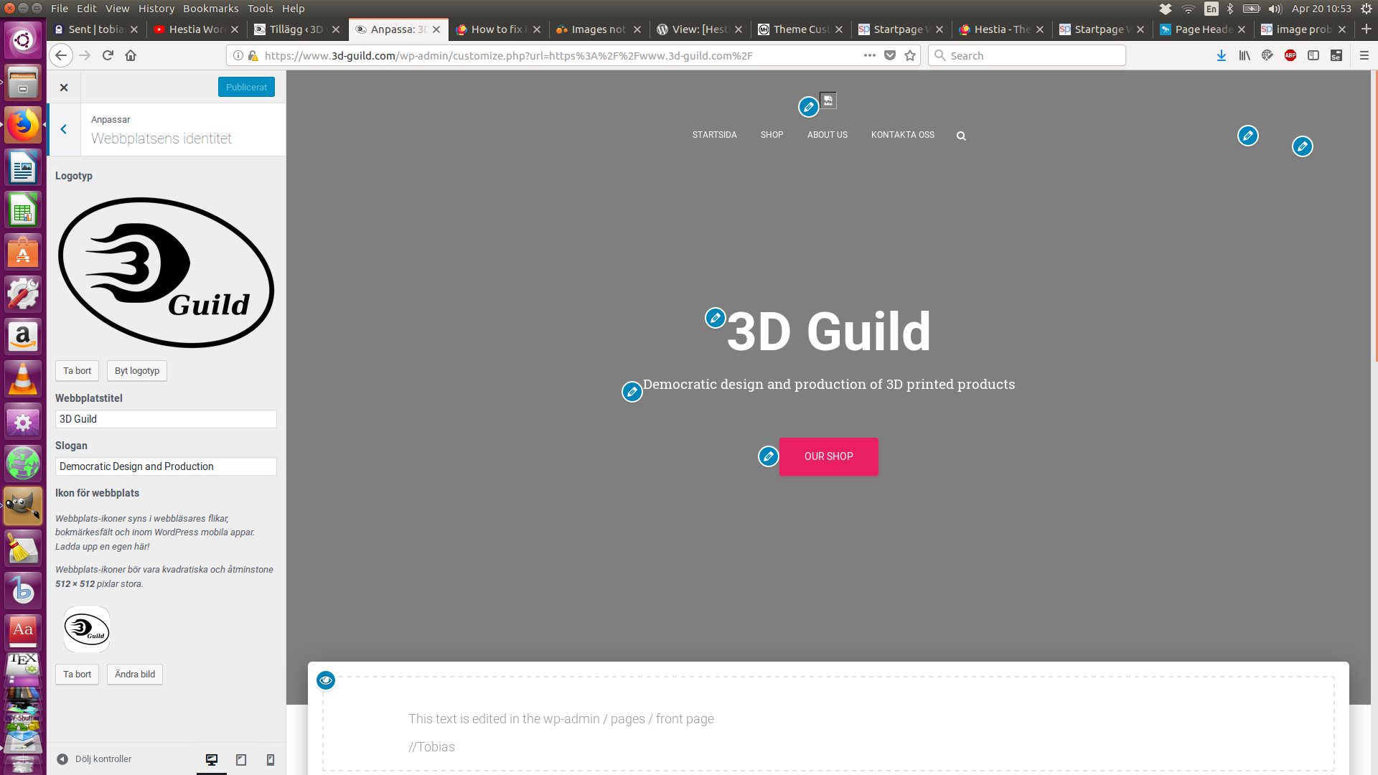Open VLC media player from dock

coord(23,379)
